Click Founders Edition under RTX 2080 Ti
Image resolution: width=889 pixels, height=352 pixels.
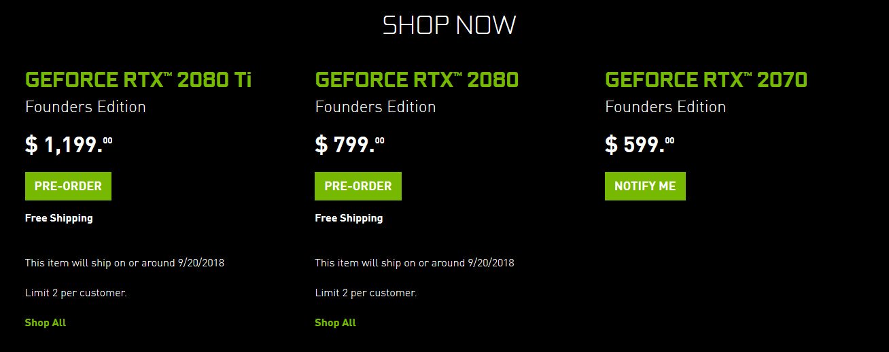[86, 107]
